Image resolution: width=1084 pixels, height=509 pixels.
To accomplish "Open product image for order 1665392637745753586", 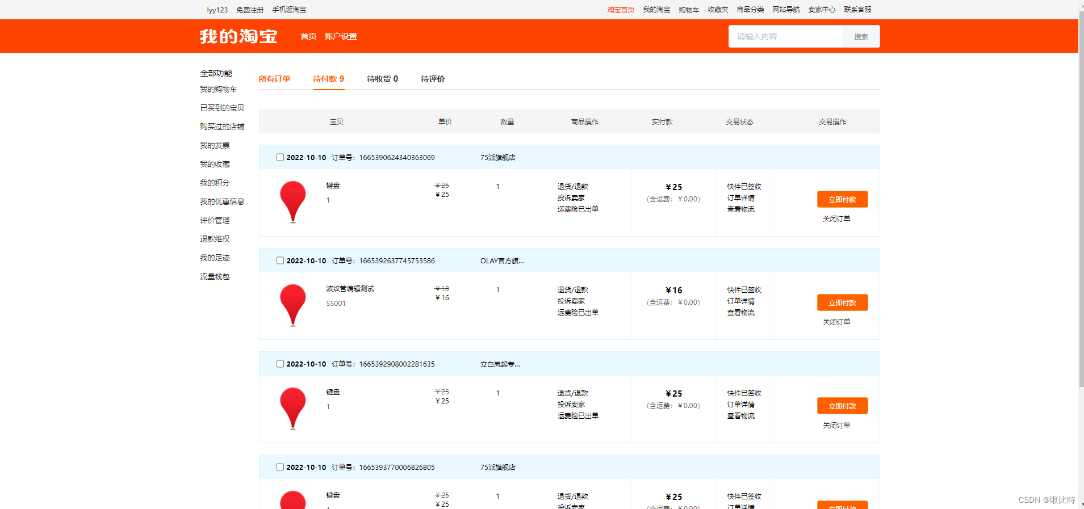I will pyautogui.click(x=293, y=305).
